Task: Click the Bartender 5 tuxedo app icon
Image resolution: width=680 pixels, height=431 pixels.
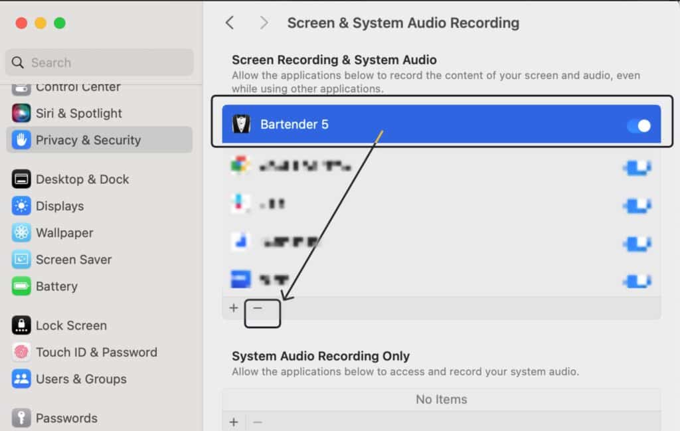Action: click(x=241, y=124)
